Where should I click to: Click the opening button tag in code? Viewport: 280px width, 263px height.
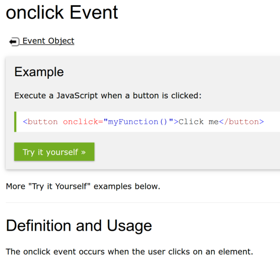click(x=40, y=122)
